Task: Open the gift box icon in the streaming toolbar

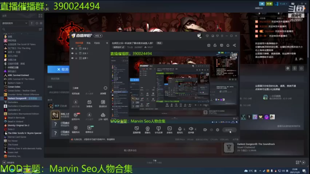Action: point(208,45)
